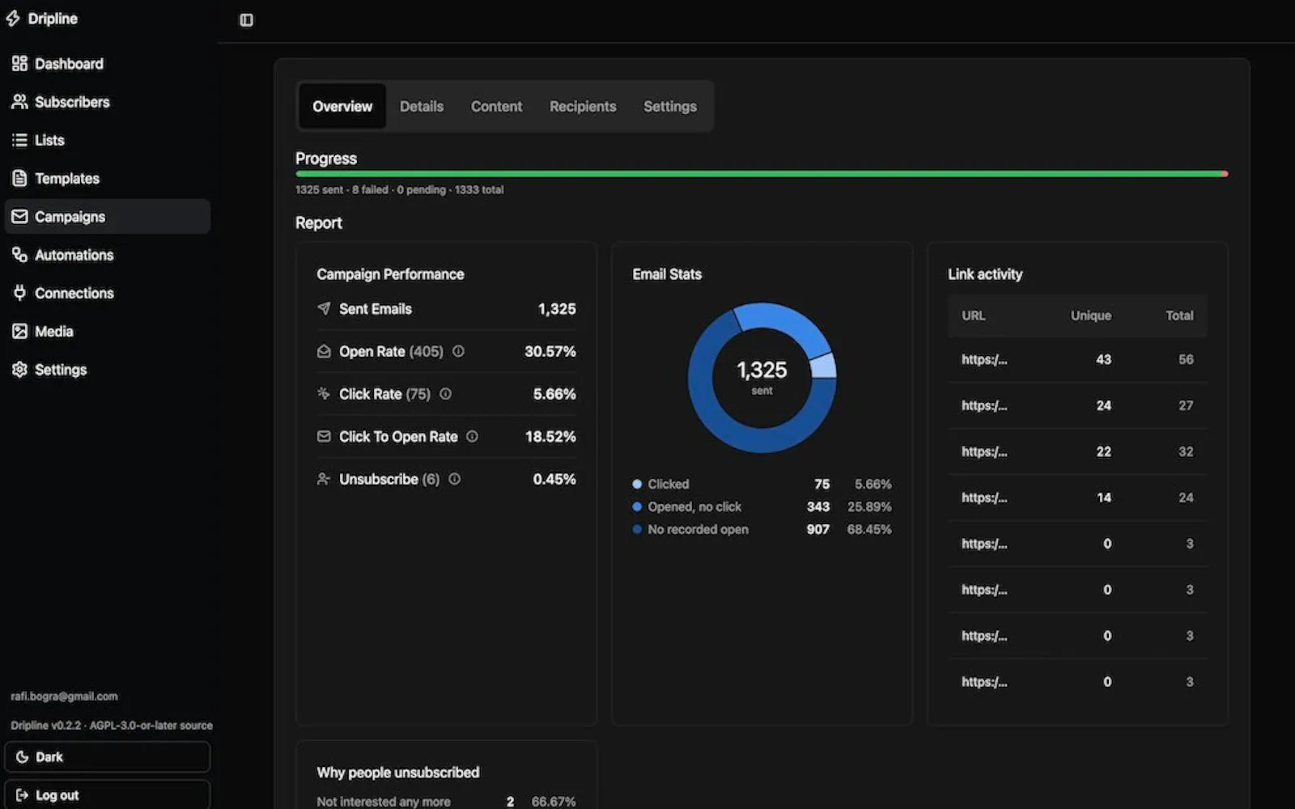Click the link URL with 22 unique clicks
The height and width of the screenshot is (809, 1295).
(984, 451)
